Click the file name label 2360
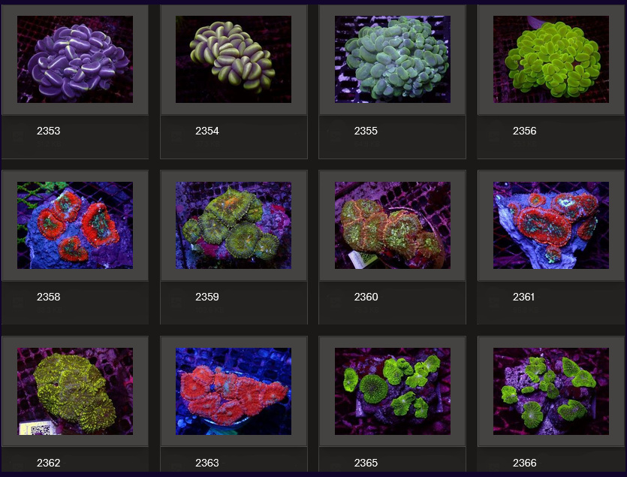The width and height of the screenshot is (627, 477). [x=366, y=297]
